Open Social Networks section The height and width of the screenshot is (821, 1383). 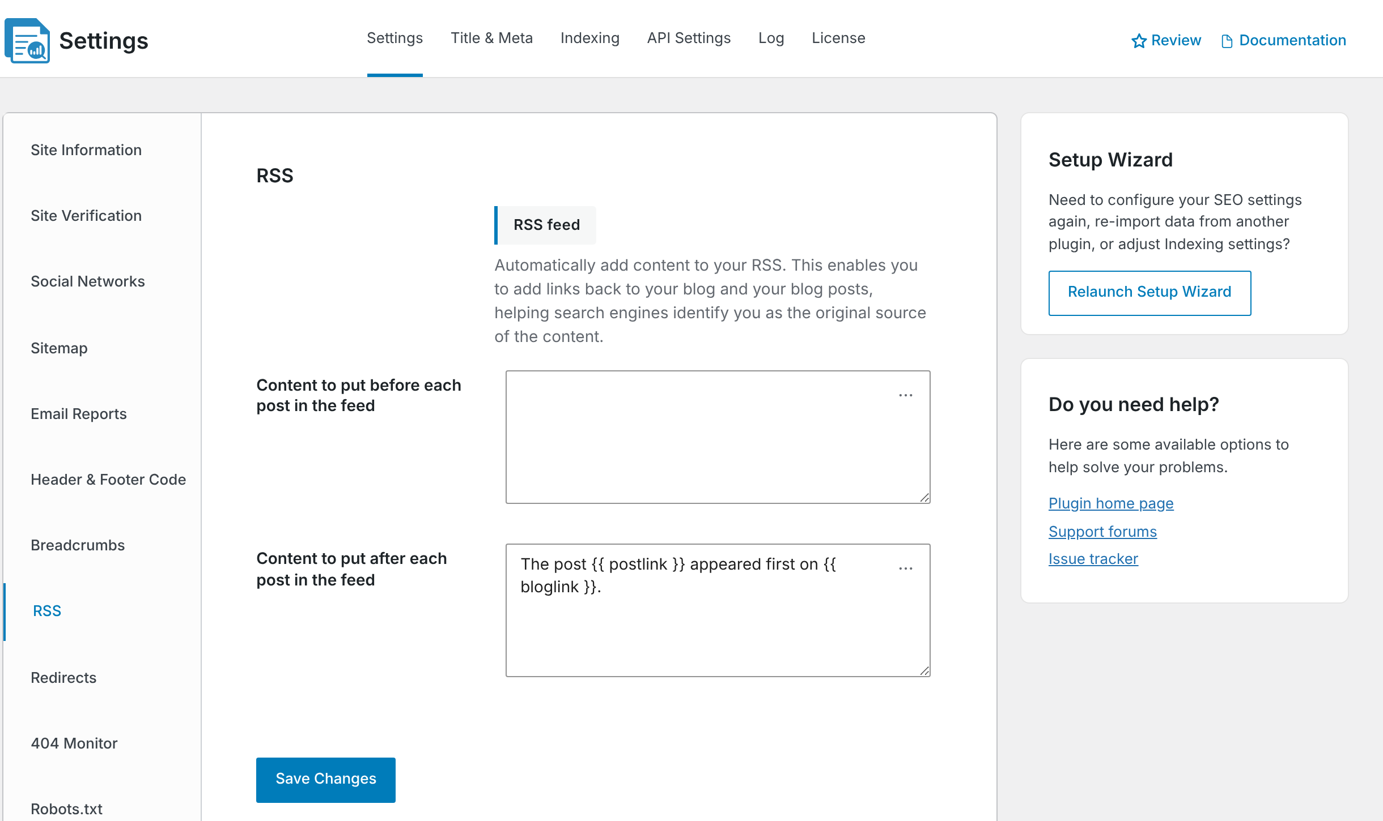tap(88, 281)
